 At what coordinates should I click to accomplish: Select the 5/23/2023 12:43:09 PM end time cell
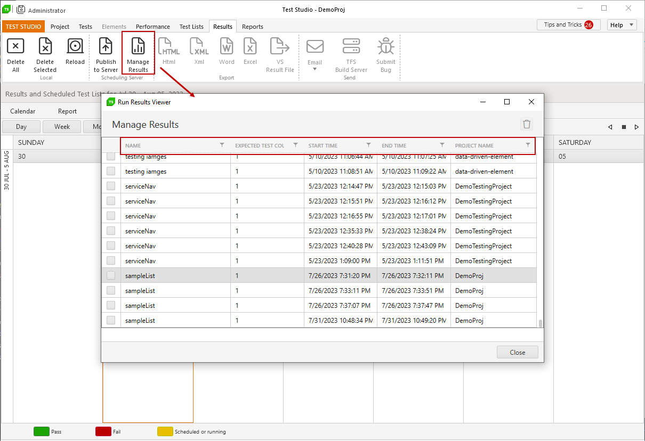point(414,246)
